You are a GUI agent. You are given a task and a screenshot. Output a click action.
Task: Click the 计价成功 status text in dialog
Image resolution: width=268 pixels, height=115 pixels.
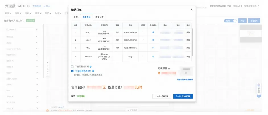(x=81, y=96)
